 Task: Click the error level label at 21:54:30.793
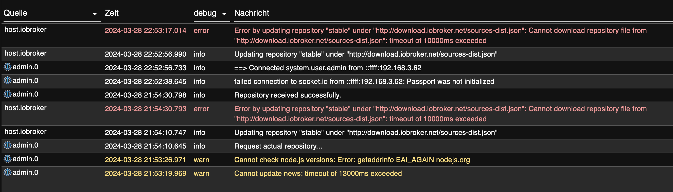(x=201, y=109)
